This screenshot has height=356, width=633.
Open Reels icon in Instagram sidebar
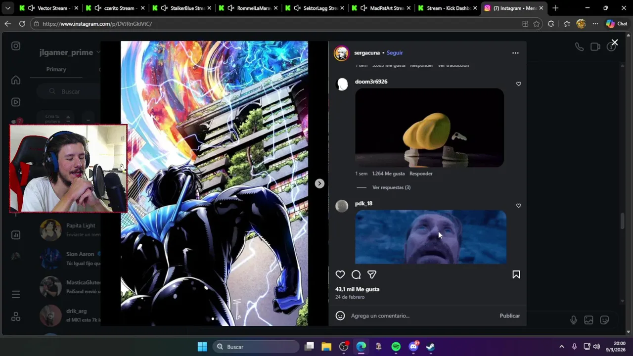point(16,102)
